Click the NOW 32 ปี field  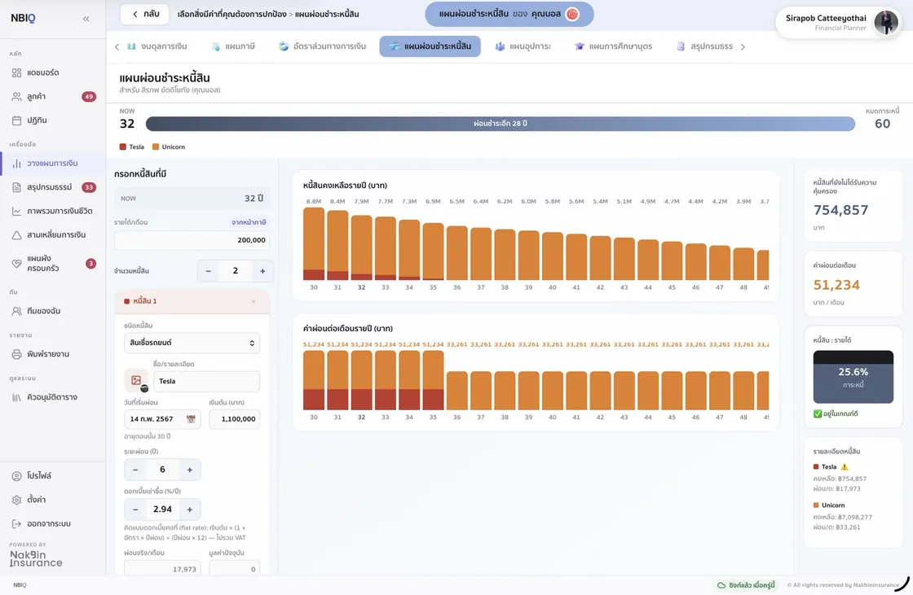point(192,199)
